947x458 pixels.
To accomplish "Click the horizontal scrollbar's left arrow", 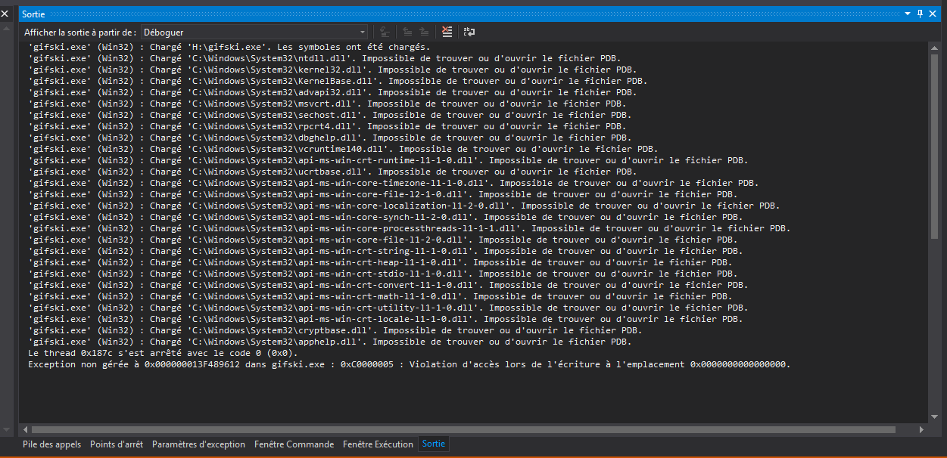I will point(24,429).
